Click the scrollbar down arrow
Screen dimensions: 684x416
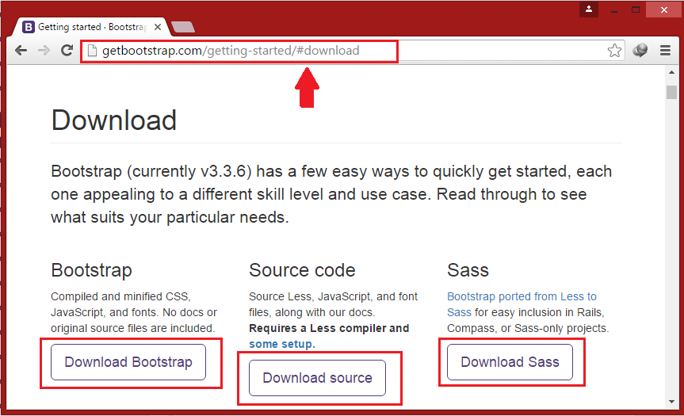point(671,402)
